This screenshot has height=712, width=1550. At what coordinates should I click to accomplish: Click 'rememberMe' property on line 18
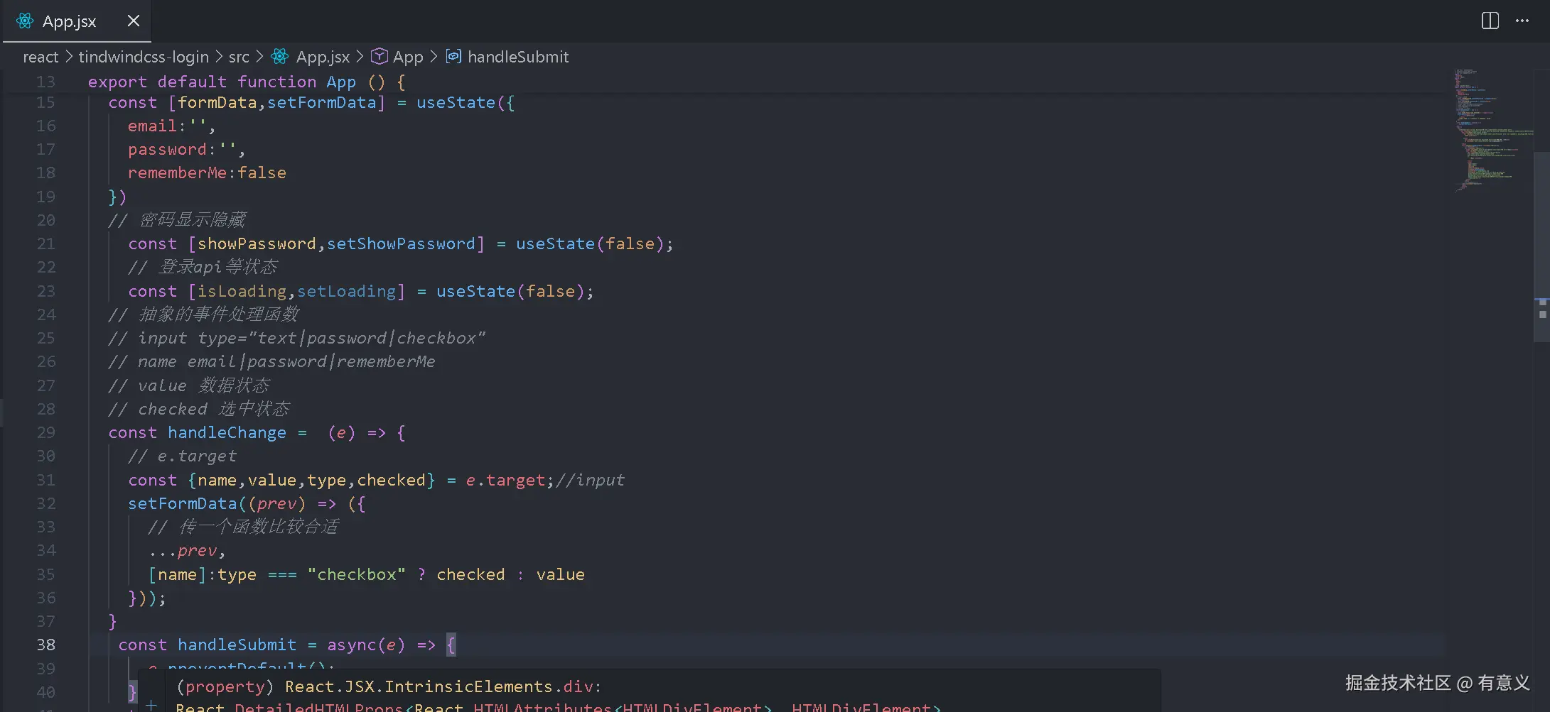177,173
